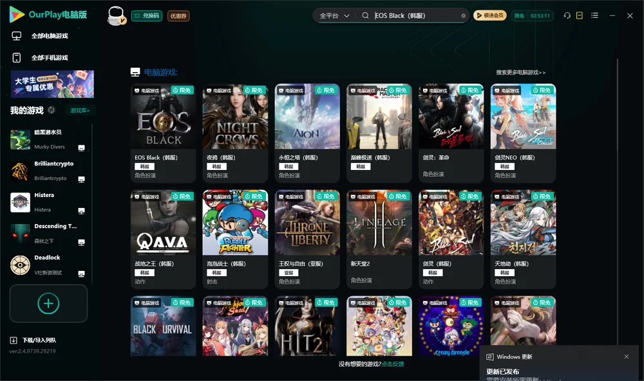Open the user avatar profile
This screenshot has width=644, height=381.
(116, 15)
